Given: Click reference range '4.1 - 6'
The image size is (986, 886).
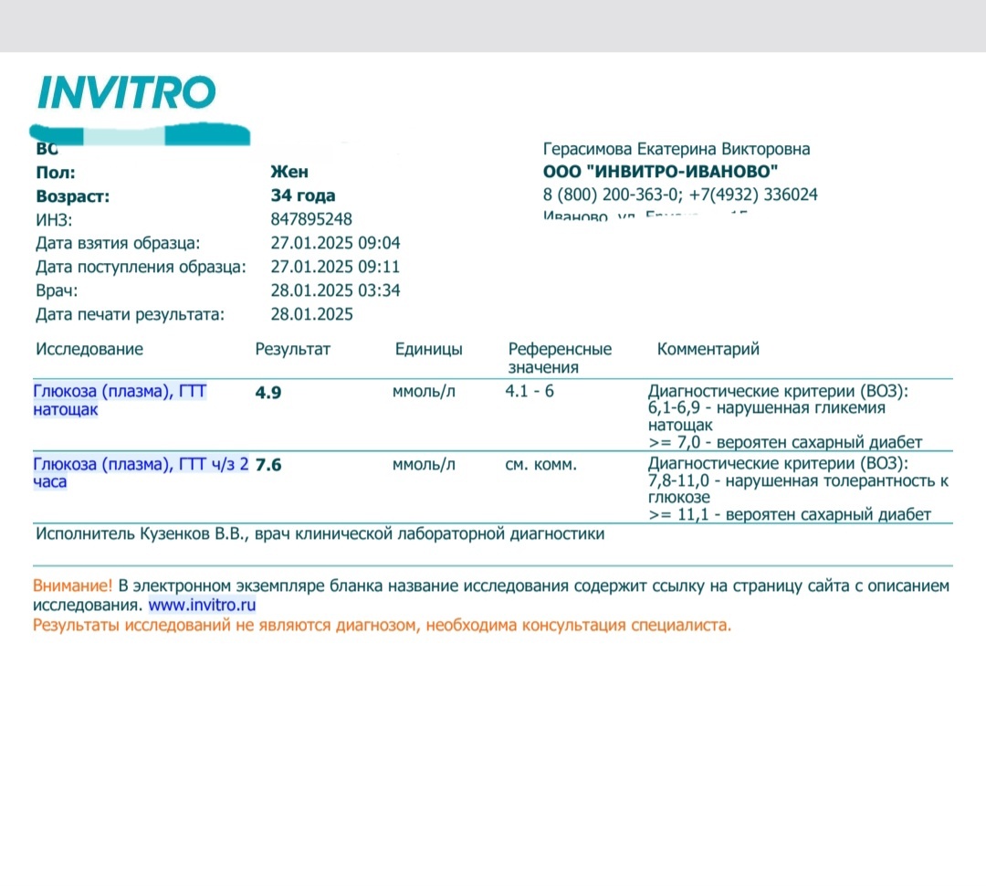Looking at the screenshot, I should (530, 392).
